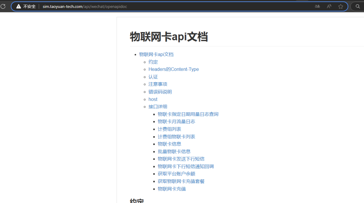
Task: Jump to the 约定 section link
Action: pos(153,62)
